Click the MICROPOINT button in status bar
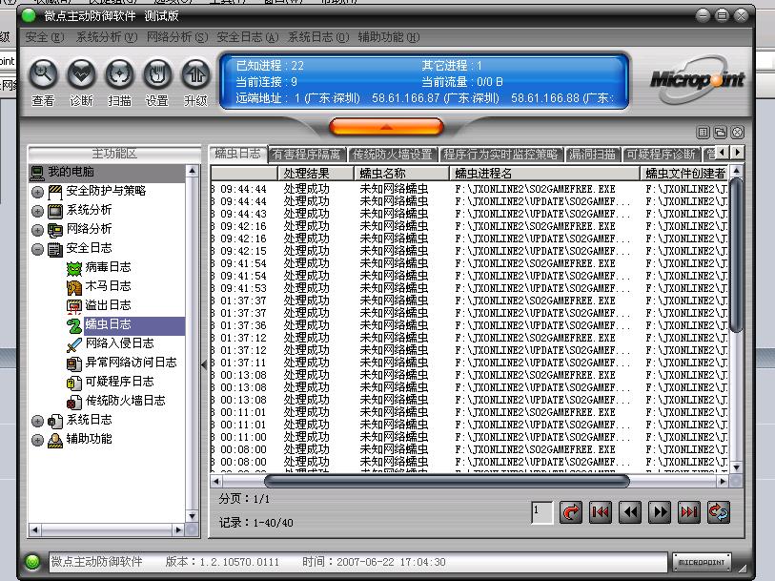 click(x=702, y=562)
